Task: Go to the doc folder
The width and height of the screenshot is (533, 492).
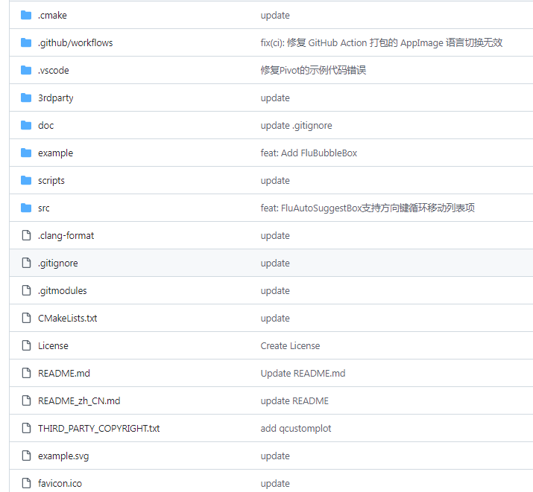Action: coord(46,125)
